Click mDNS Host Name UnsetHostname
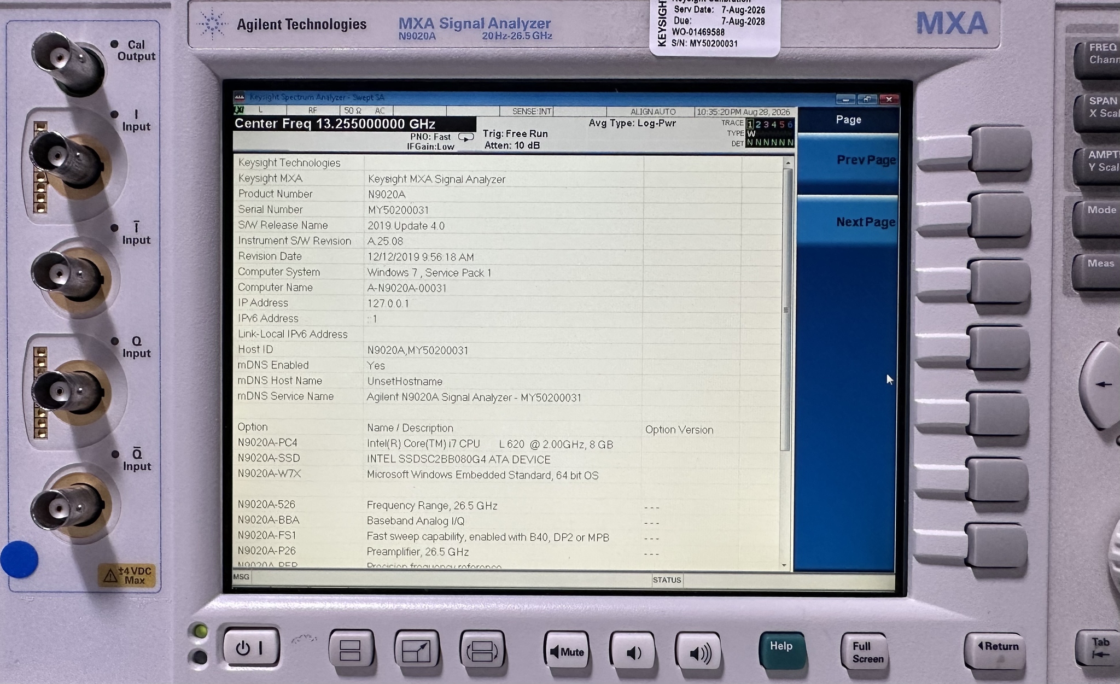Viewport: 1120px width, 684px height. coord(404,381)
